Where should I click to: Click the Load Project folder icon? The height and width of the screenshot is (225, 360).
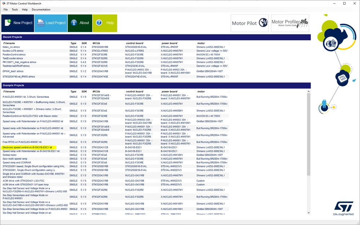click(x=41, y=23)
